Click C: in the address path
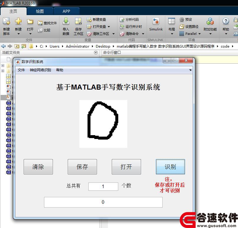 pos(41,46)
